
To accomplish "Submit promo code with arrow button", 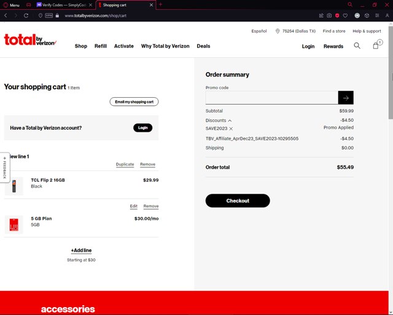I will point(346,98).
